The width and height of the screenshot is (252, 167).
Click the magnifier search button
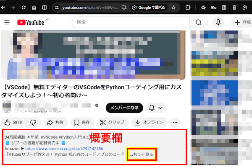[x=199, y=23]
